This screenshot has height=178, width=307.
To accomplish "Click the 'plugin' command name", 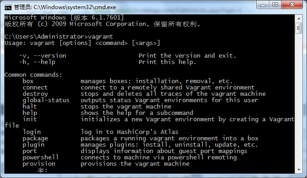I will coord(34,145).
